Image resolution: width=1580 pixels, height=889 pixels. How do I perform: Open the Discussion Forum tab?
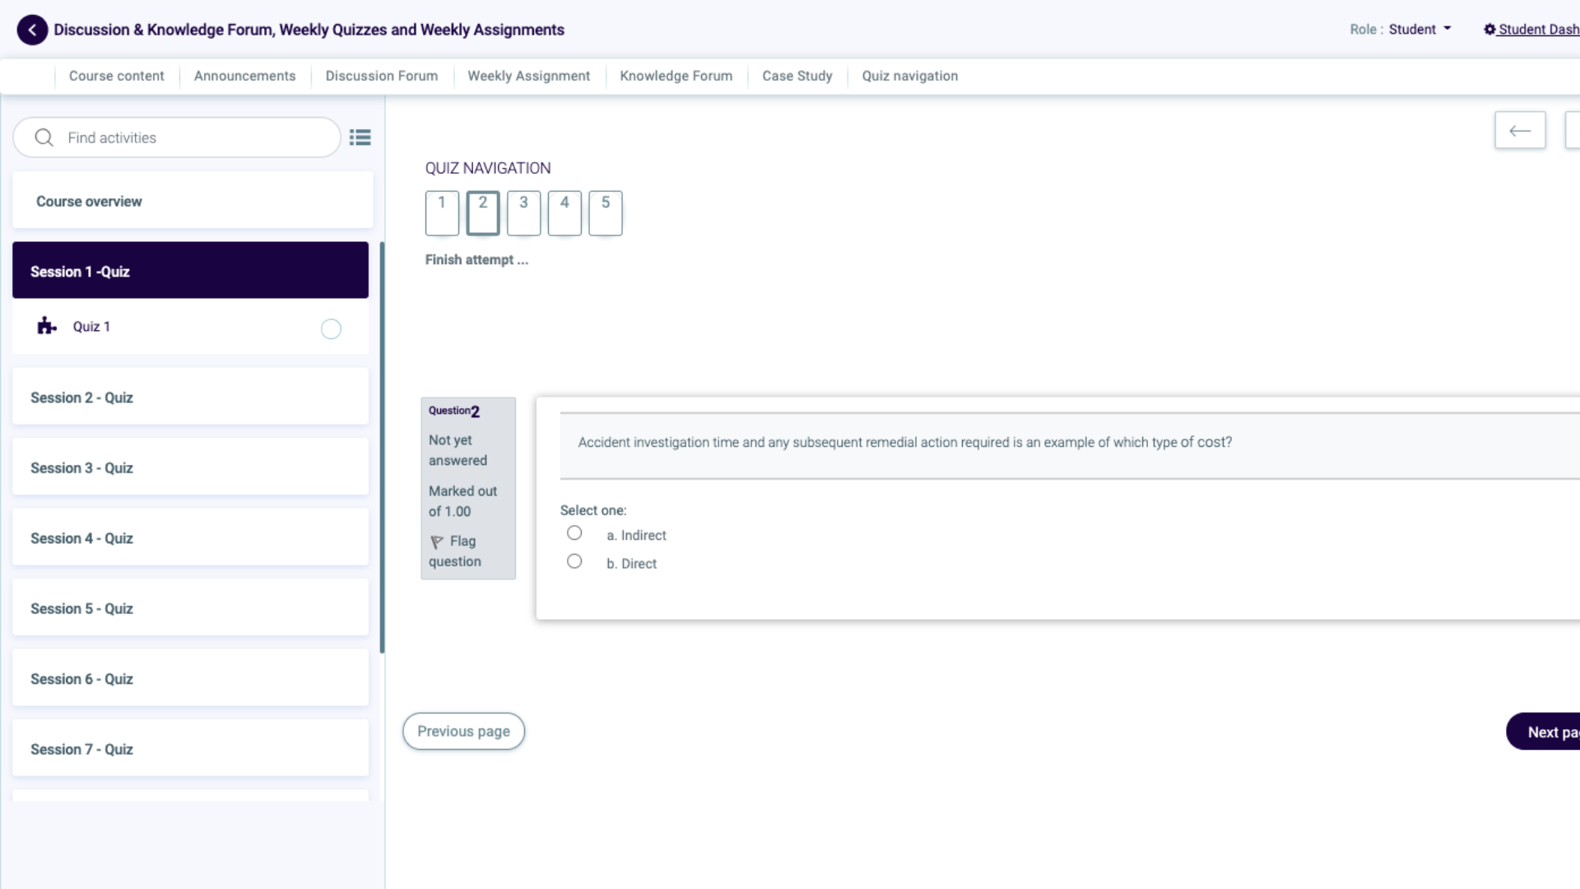[382, 76]
